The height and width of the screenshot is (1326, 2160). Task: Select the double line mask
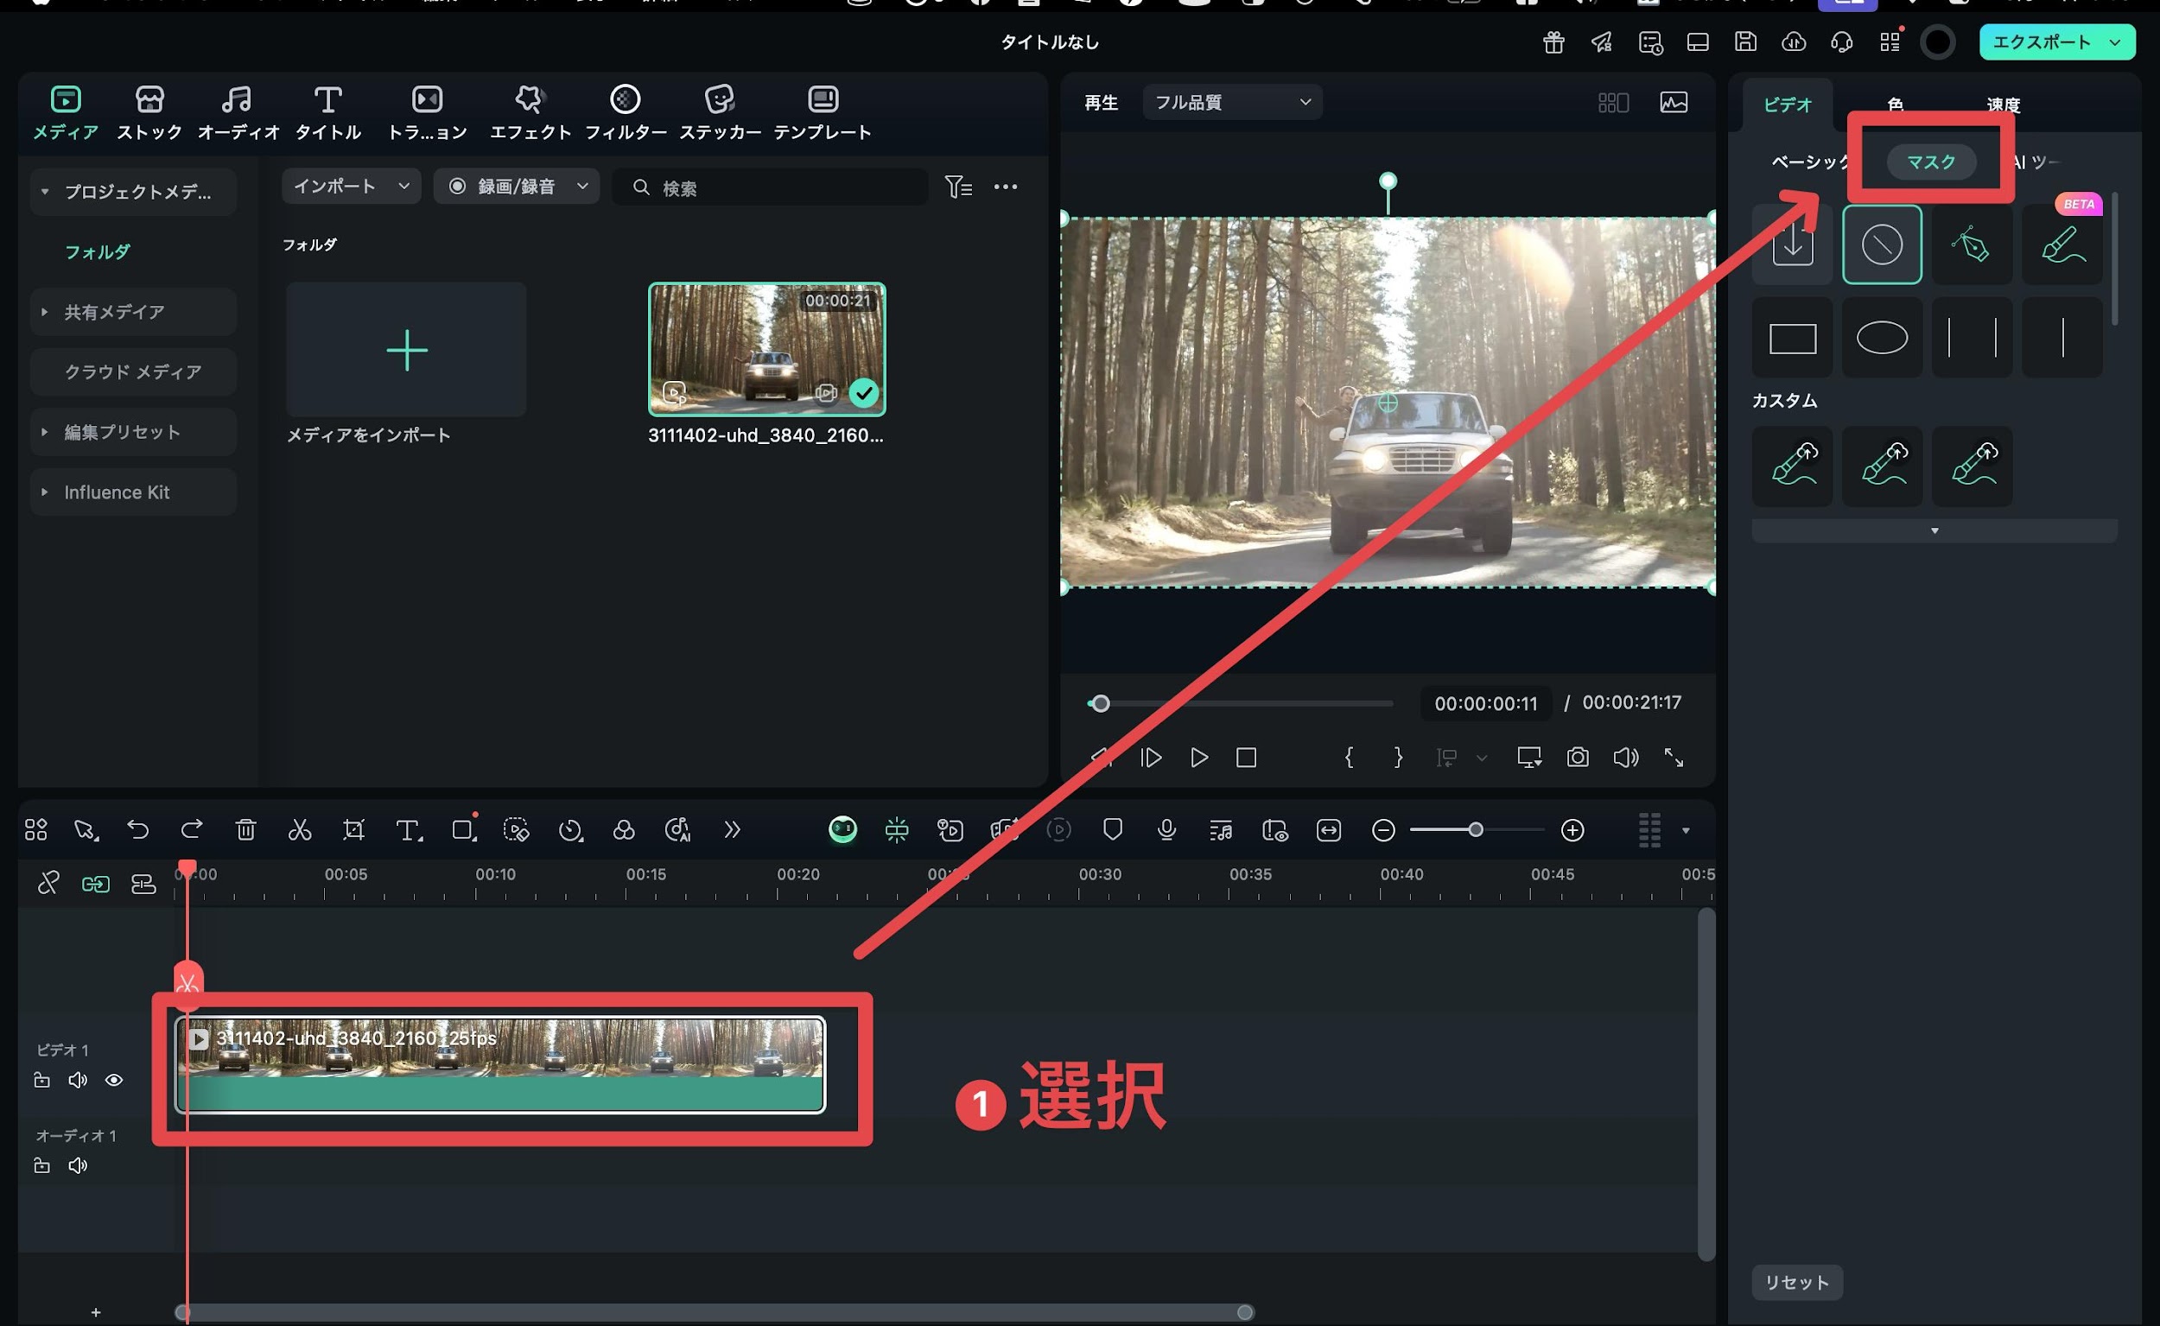[1972, 338]
